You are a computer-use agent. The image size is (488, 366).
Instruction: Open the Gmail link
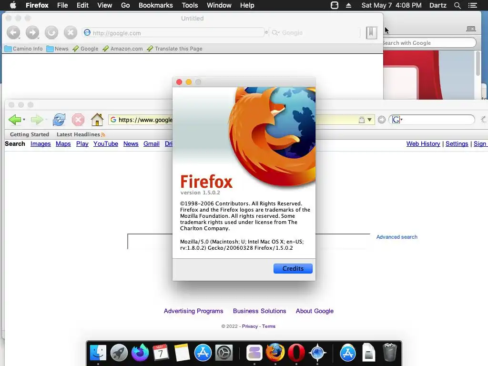pos(152,144)
